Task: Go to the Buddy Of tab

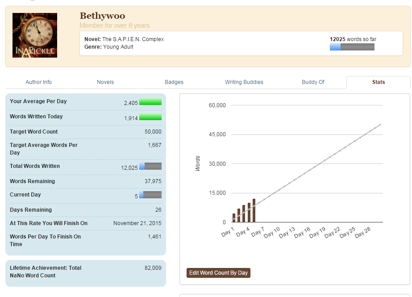Action: click(313, 82)
